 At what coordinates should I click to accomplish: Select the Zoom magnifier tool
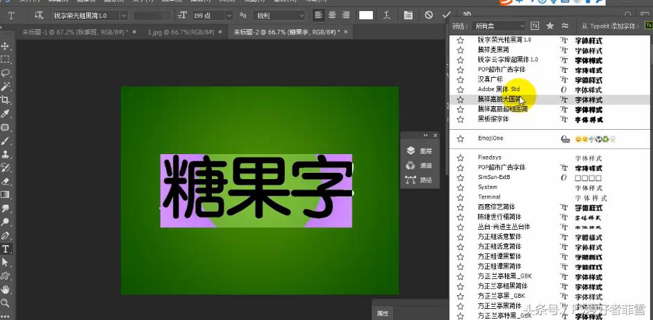tap(6, 303)
